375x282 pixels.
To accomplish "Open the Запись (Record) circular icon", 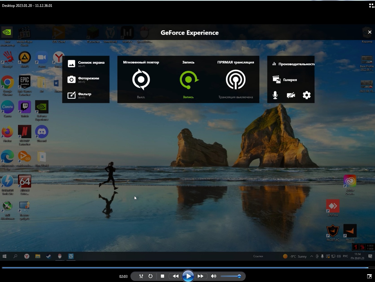I will (x=188, y=80).
